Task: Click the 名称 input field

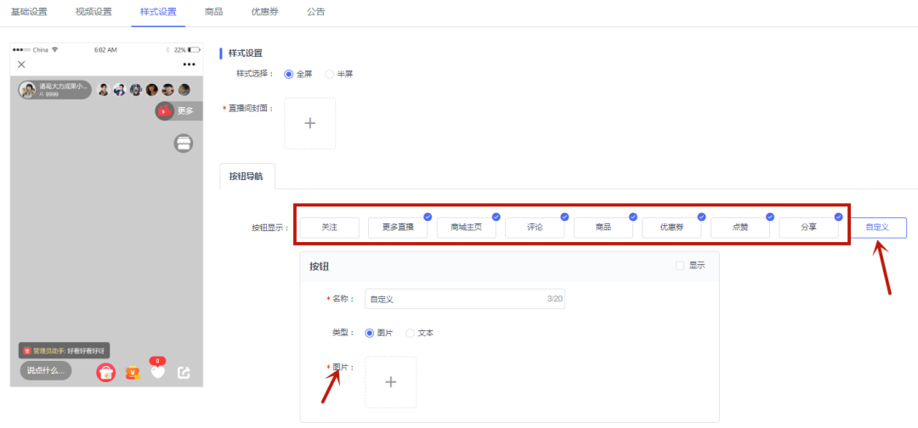Action: 465,299
